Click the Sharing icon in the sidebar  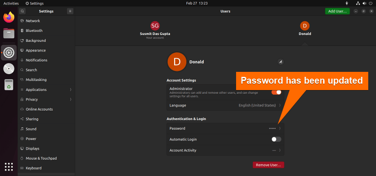pyautogui.click(x=22, y=119)
